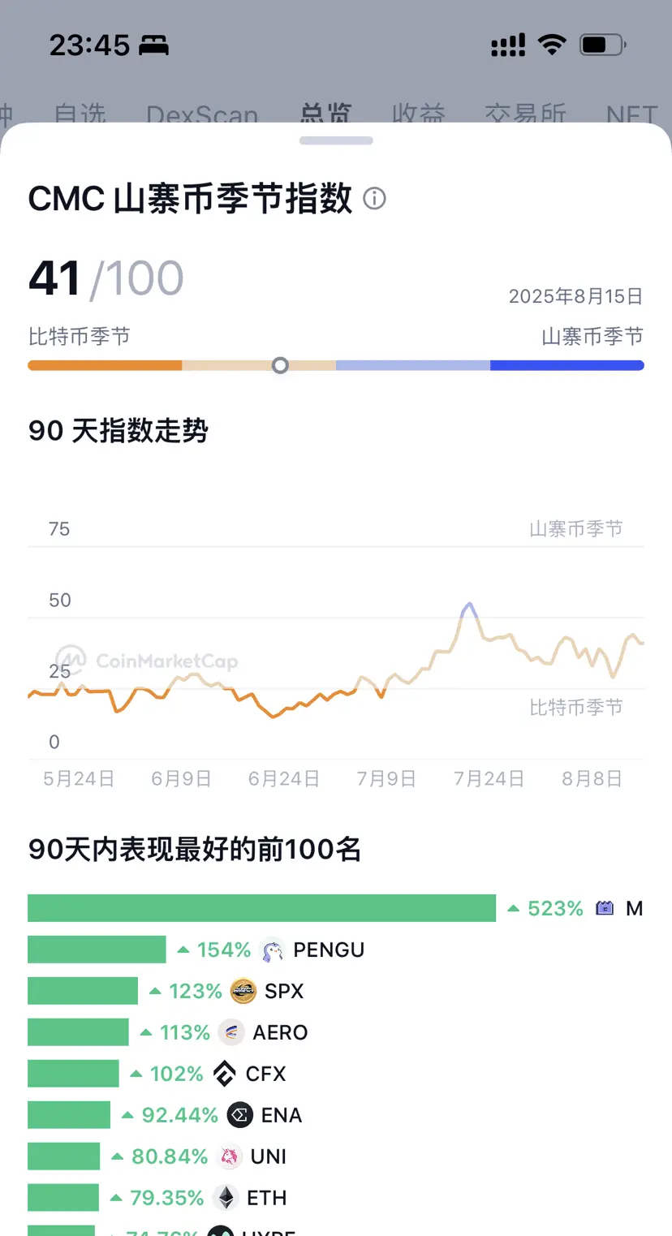Tap the M coin icon beside 523%

click(x=605, y=909)
